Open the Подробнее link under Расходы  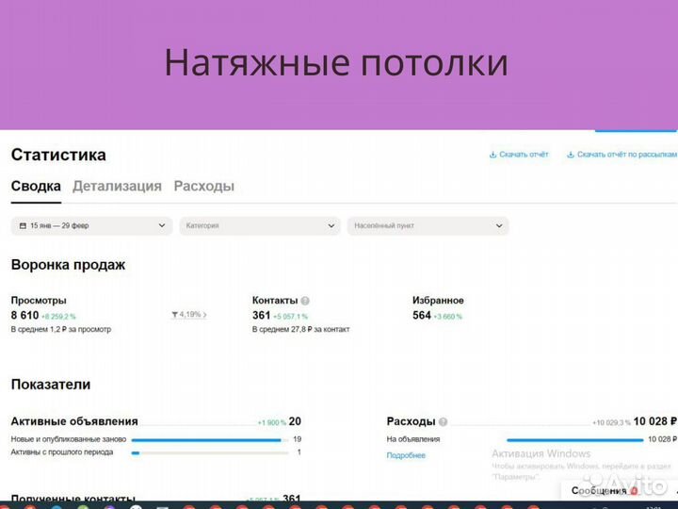406,455
